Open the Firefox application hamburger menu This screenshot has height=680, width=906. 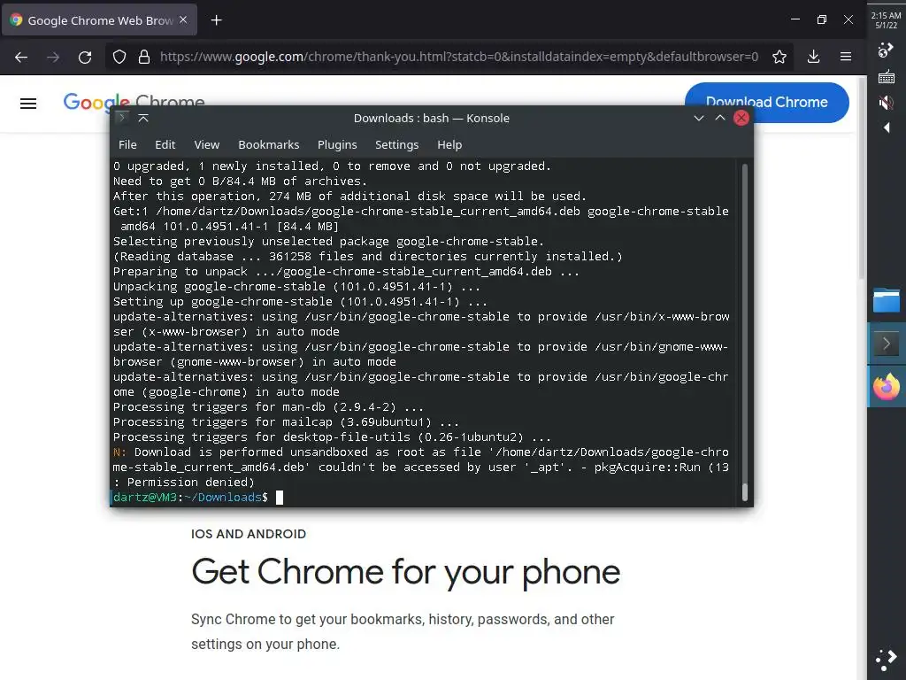tap(845, 57)
